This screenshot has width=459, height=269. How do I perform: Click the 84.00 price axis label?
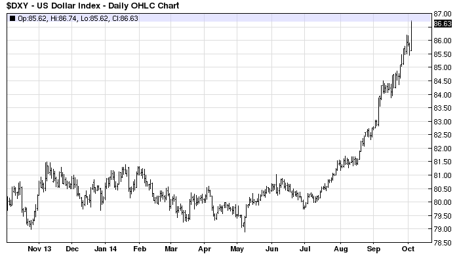click(x=443, y=95)
